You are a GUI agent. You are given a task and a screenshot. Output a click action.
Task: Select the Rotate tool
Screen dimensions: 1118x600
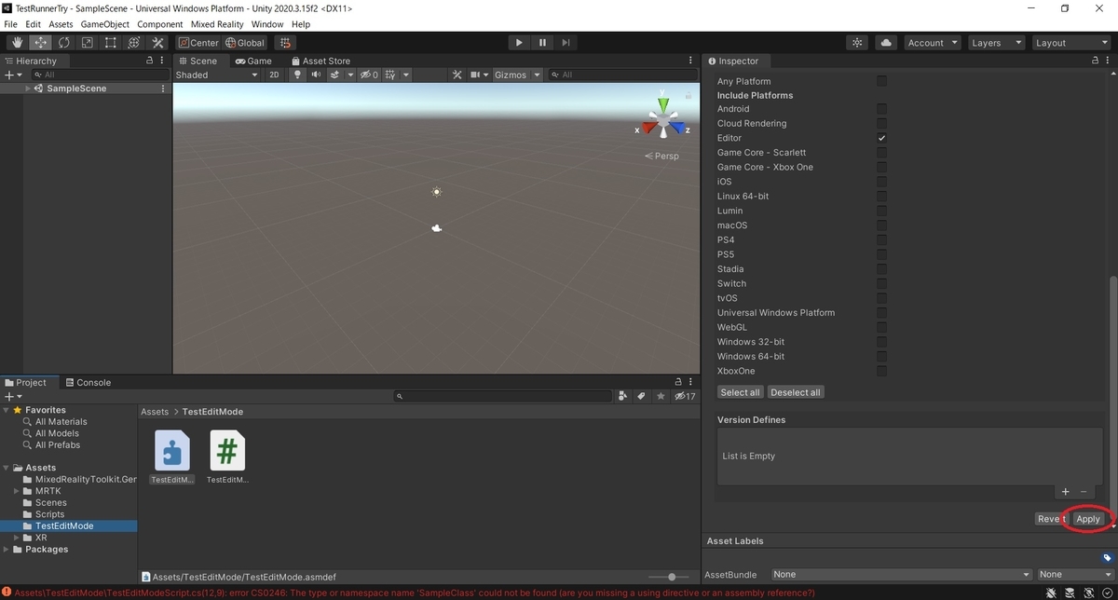(63, 42)
